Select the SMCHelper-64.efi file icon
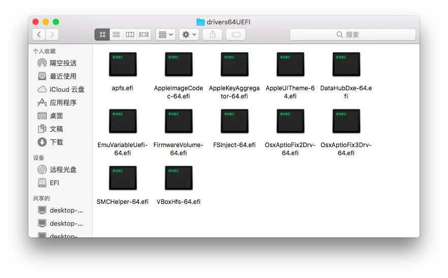 (x=123, y=178)
